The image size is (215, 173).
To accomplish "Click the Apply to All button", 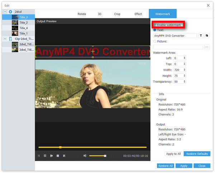I will 173,154.
